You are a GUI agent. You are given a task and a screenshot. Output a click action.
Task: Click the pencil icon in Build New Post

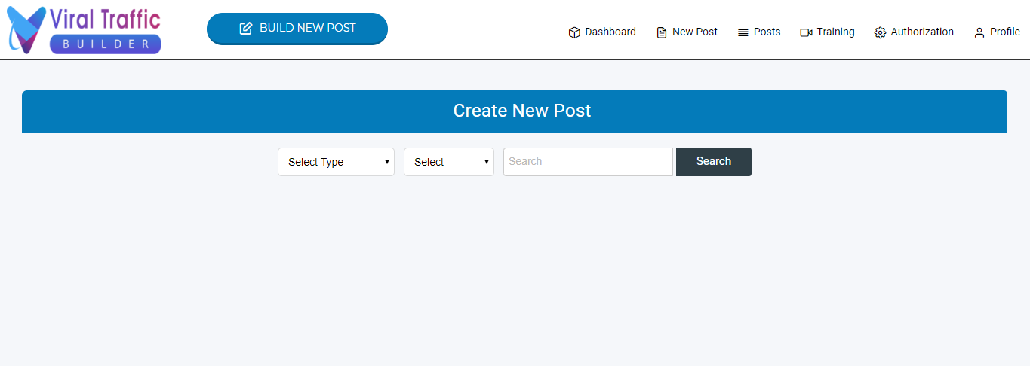coord(246,29)
